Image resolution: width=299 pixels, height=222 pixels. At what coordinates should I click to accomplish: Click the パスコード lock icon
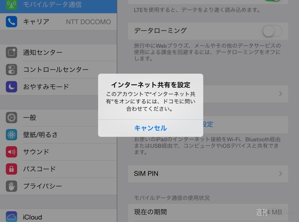(x=11, y=169)
